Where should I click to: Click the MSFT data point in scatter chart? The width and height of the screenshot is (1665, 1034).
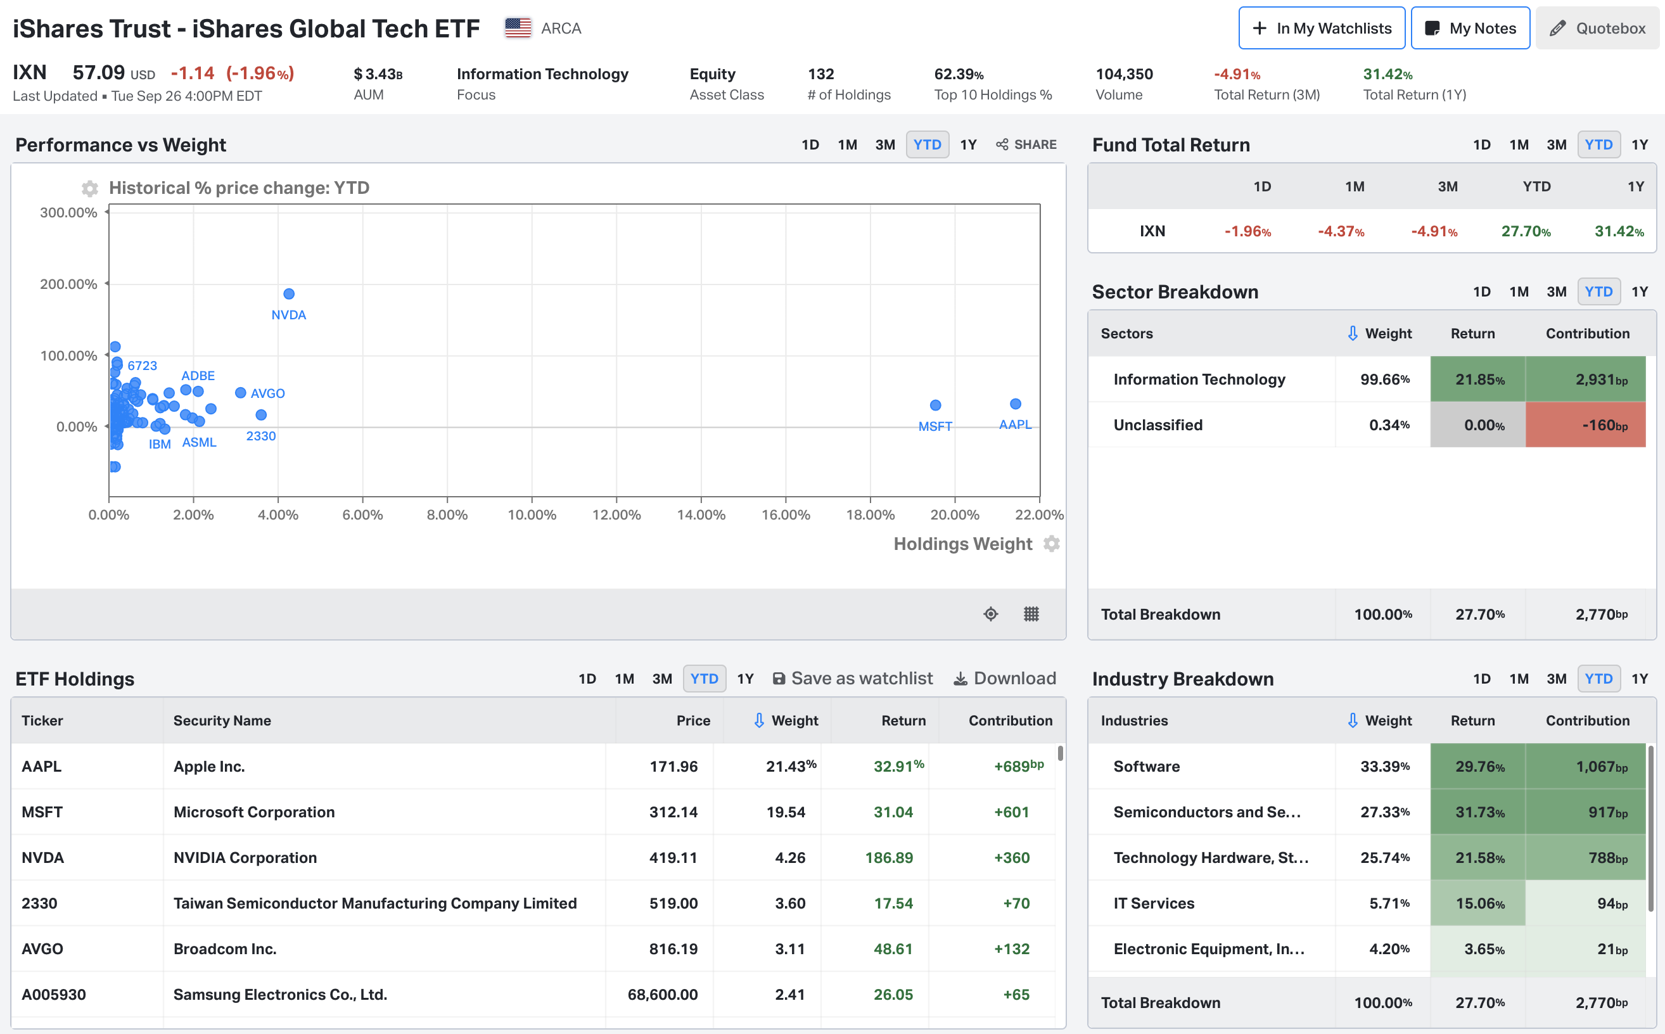tap(935, 405)
